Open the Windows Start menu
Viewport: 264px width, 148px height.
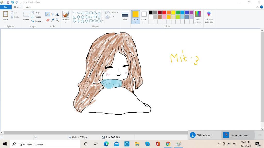pyautogui.click(x=5, y=144)
